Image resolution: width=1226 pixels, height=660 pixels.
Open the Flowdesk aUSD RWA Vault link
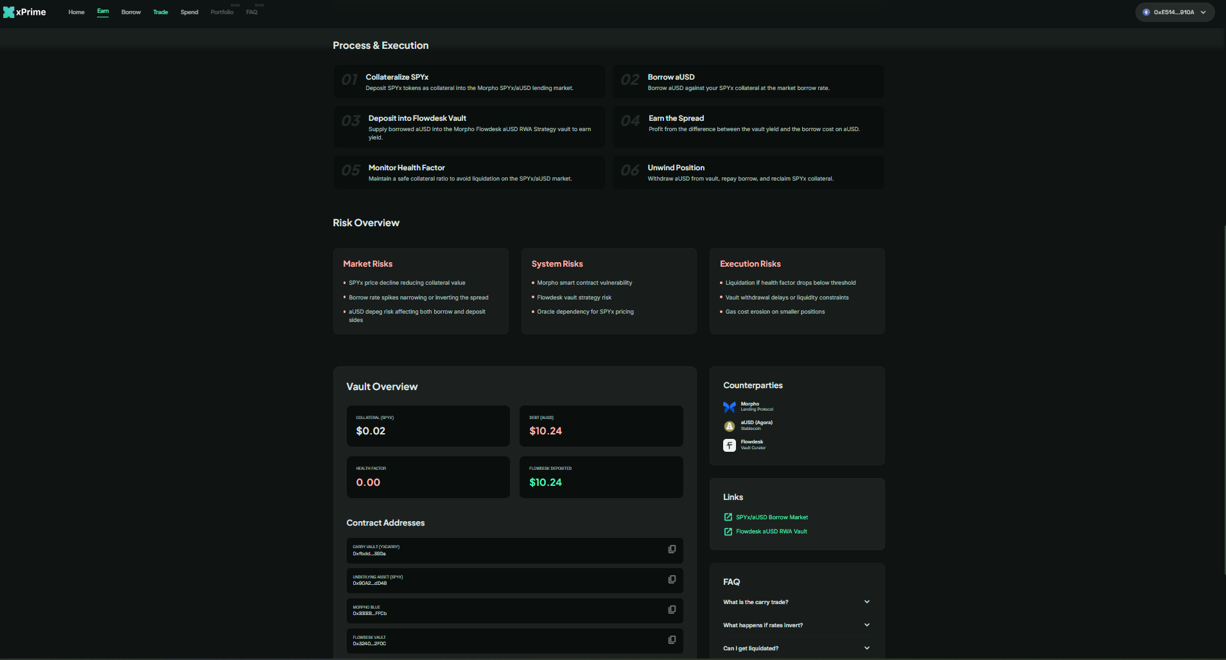[771, 531]
